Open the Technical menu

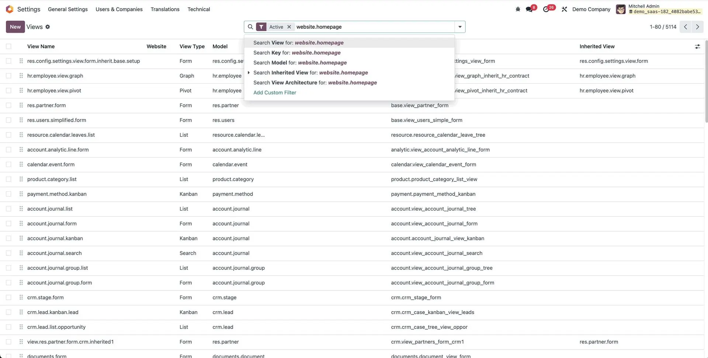tap(198, 9)
